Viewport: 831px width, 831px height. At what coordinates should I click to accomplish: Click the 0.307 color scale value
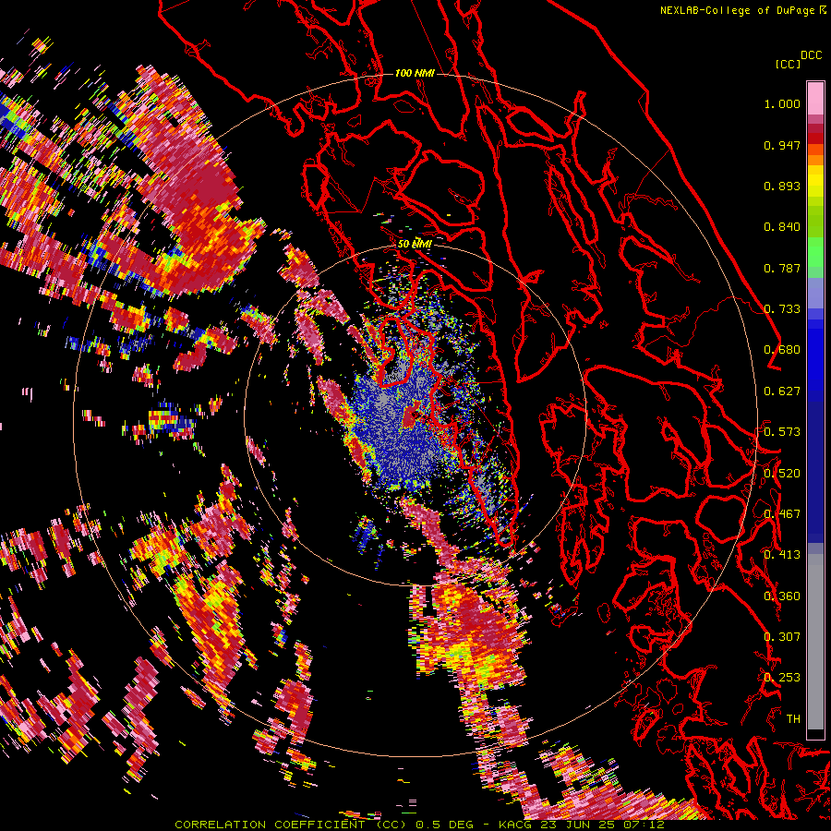pyautogui.click(x=782, y=637)
